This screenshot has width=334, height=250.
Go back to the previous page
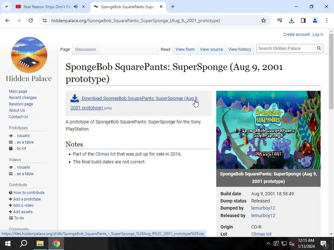(7, 21)
